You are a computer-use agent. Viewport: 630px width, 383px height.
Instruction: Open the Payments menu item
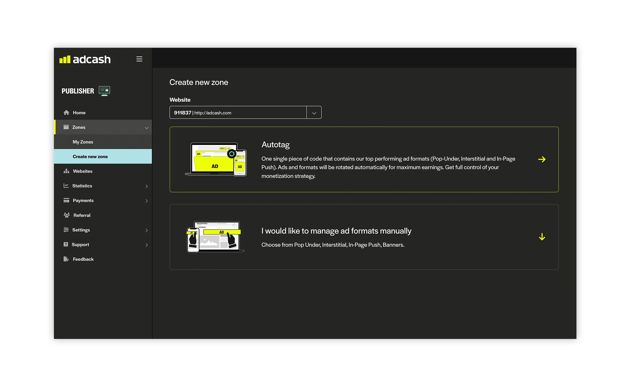point(103,200)
